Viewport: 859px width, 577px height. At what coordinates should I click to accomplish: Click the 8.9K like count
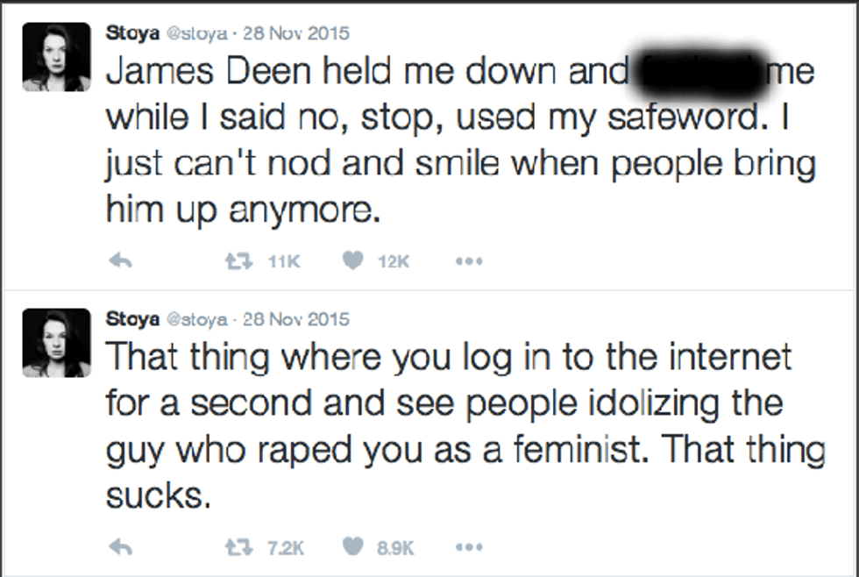pyautogui.click(x=395, y=547)
